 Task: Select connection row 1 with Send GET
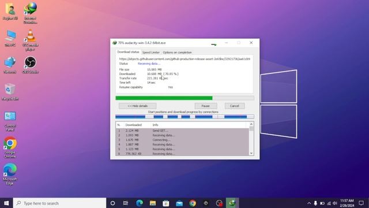(182, 131)
